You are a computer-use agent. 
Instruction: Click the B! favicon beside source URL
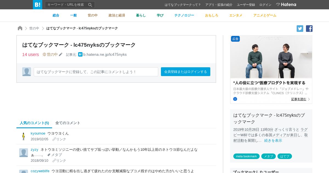[x=80, y=54]
